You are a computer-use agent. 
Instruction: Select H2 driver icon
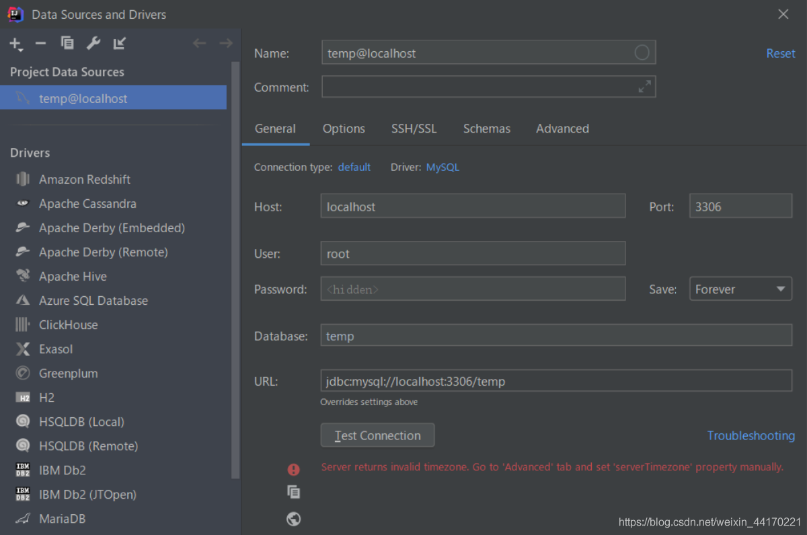point(23,397)
